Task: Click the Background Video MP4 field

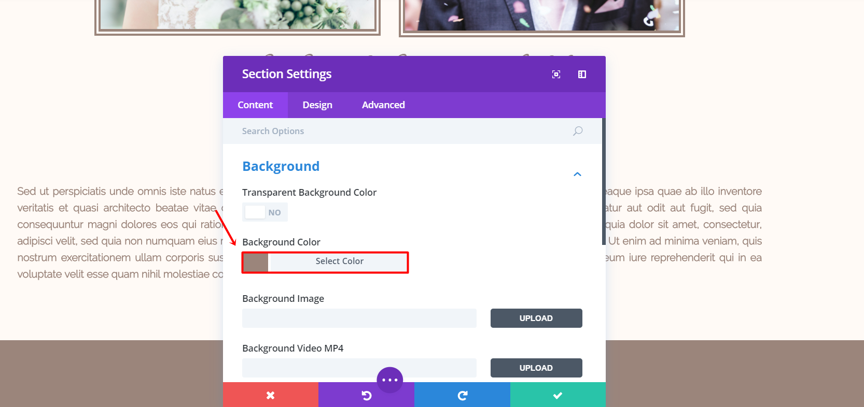Action: pos(359,368)
